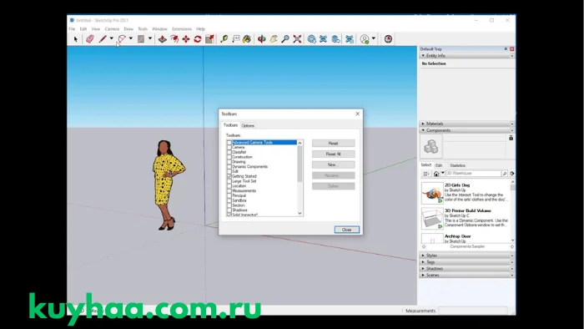Switch to Statistics tab in Components

457,165
